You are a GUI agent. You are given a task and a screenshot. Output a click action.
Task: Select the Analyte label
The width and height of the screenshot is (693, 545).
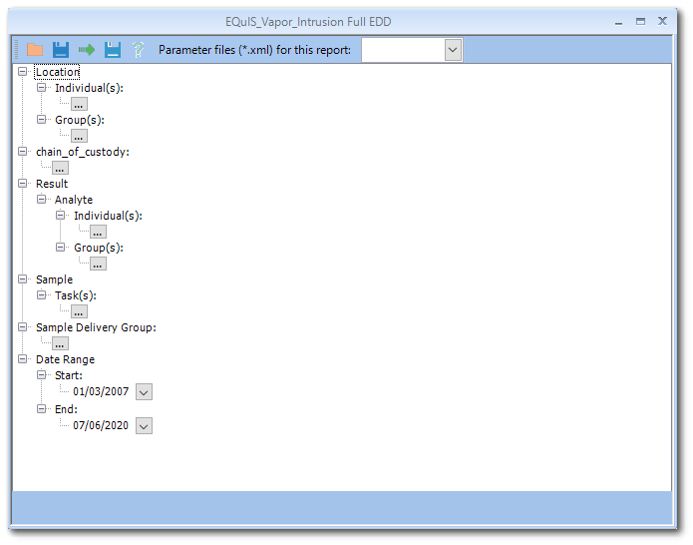74,200
